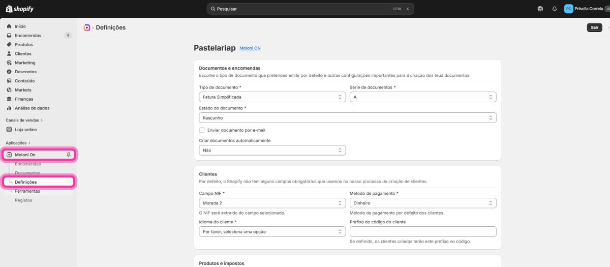This screenshot has height=267, width=610.
Task: Click the Produtos tag icon
Action: tap(9, 44)
